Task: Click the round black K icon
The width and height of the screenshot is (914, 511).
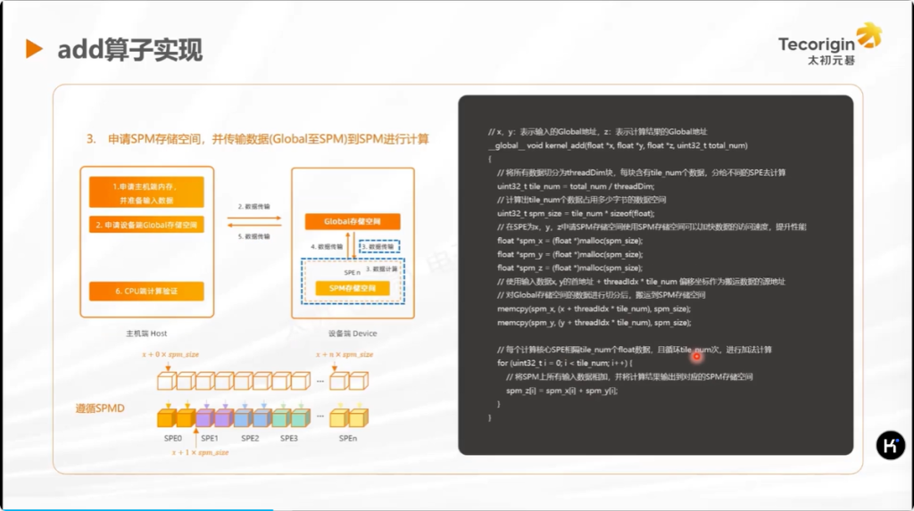Action: (890, 446)
